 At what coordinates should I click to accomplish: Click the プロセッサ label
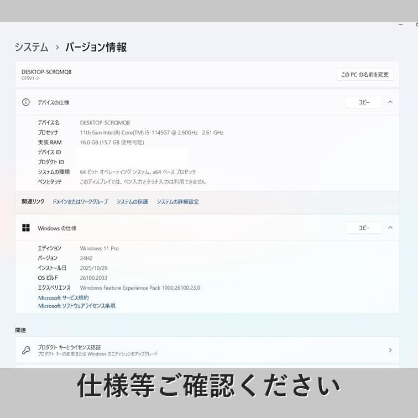coord(48,133)
